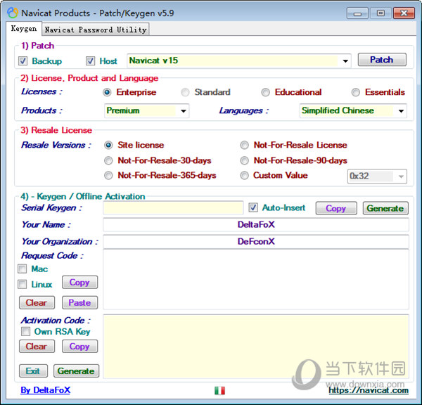This screenshot has height=405, width=422.
Task: Select the Educational license radio button
Action: (x=265, y=92)
